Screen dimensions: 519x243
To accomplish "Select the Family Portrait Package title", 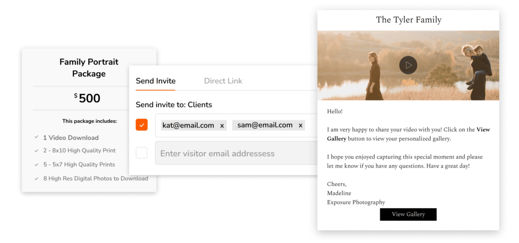I will (x=89, y=68).
